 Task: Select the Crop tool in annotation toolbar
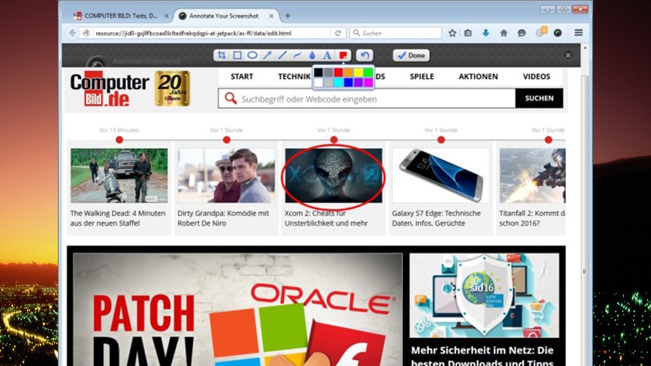[x=222, y=55]
